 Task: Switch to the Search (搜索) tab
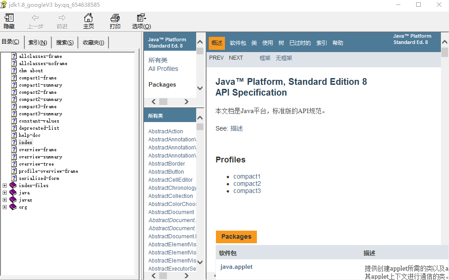(65, 43)
